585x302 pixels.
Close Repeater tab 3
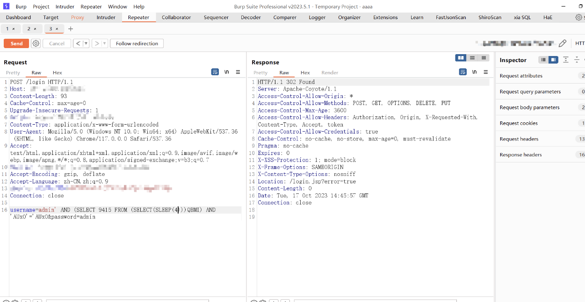point(57,29)
